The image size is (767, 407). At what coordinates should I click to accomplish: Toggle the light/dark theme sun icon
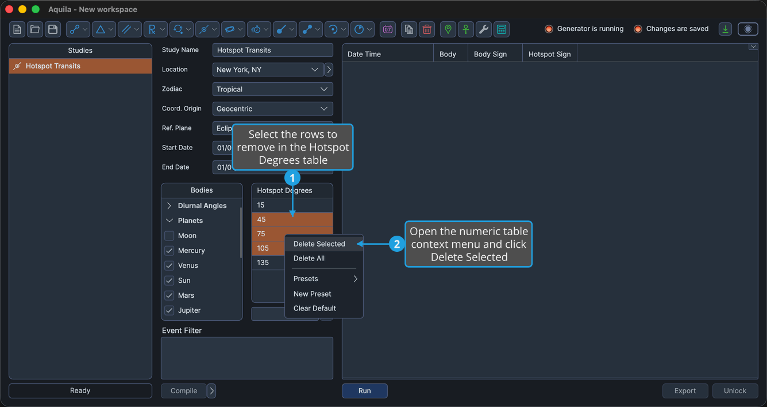point(748,29)
